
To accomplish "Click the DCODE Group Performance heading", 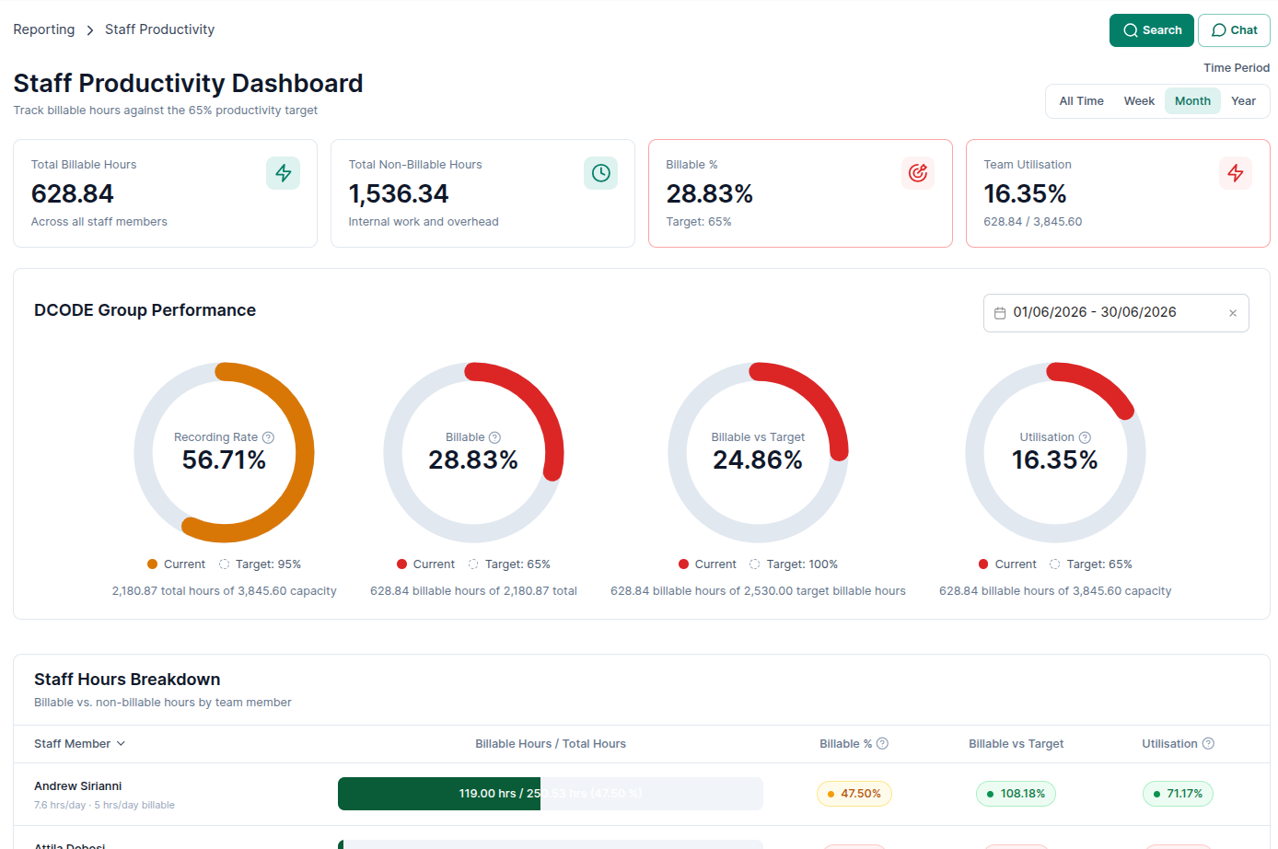I will [145, 310].
